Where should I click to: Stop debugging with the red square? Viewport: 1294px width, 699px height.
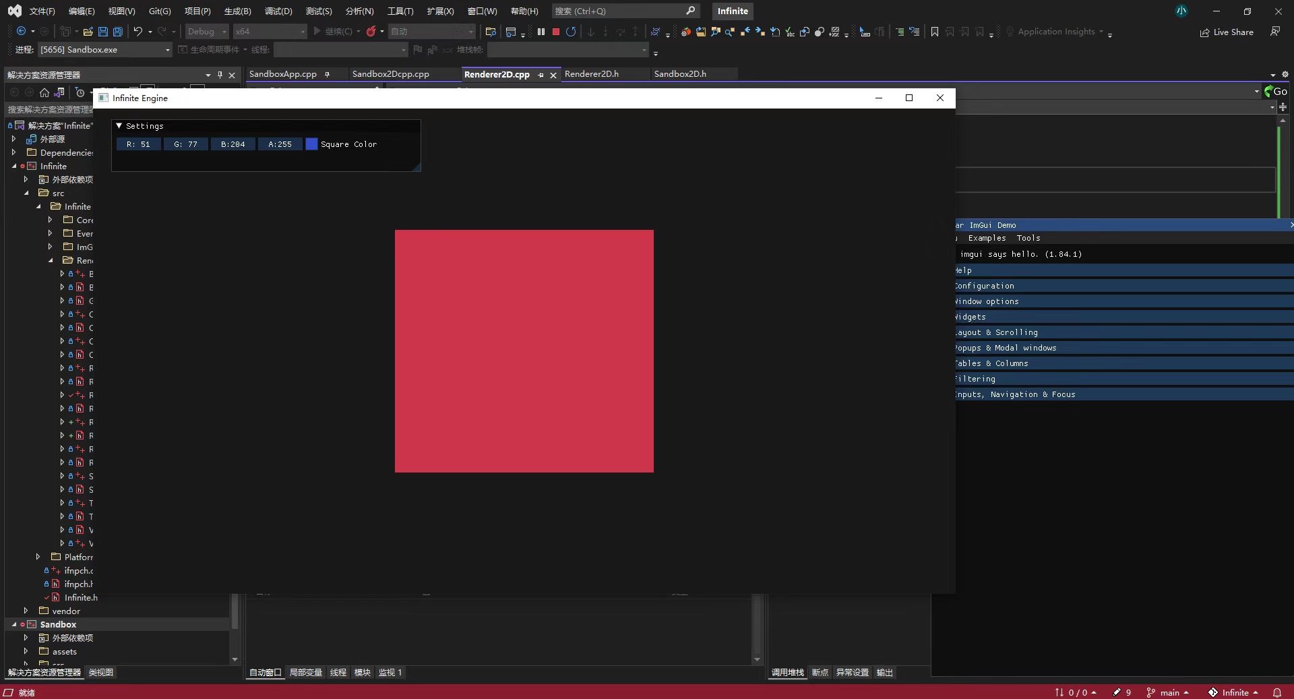(x=556, y=32)
